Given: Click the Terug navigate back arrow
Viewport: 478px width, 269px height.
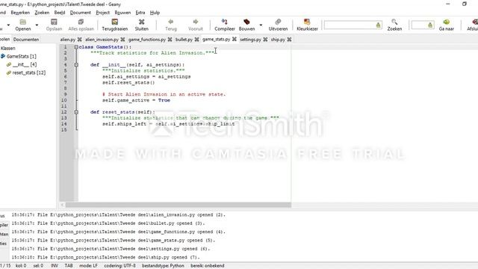Looking at the screenshot, I should coord(171,22).
